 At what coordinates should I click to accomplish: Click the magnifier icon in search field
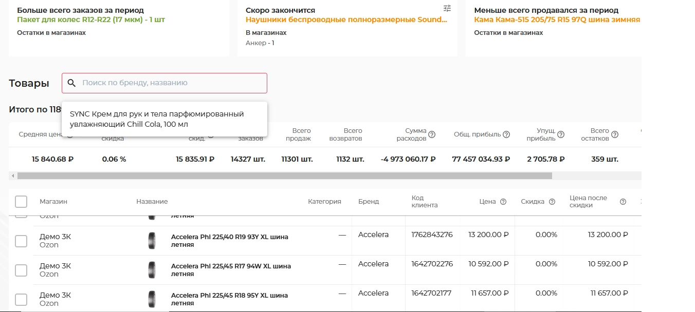click(72, 83)
